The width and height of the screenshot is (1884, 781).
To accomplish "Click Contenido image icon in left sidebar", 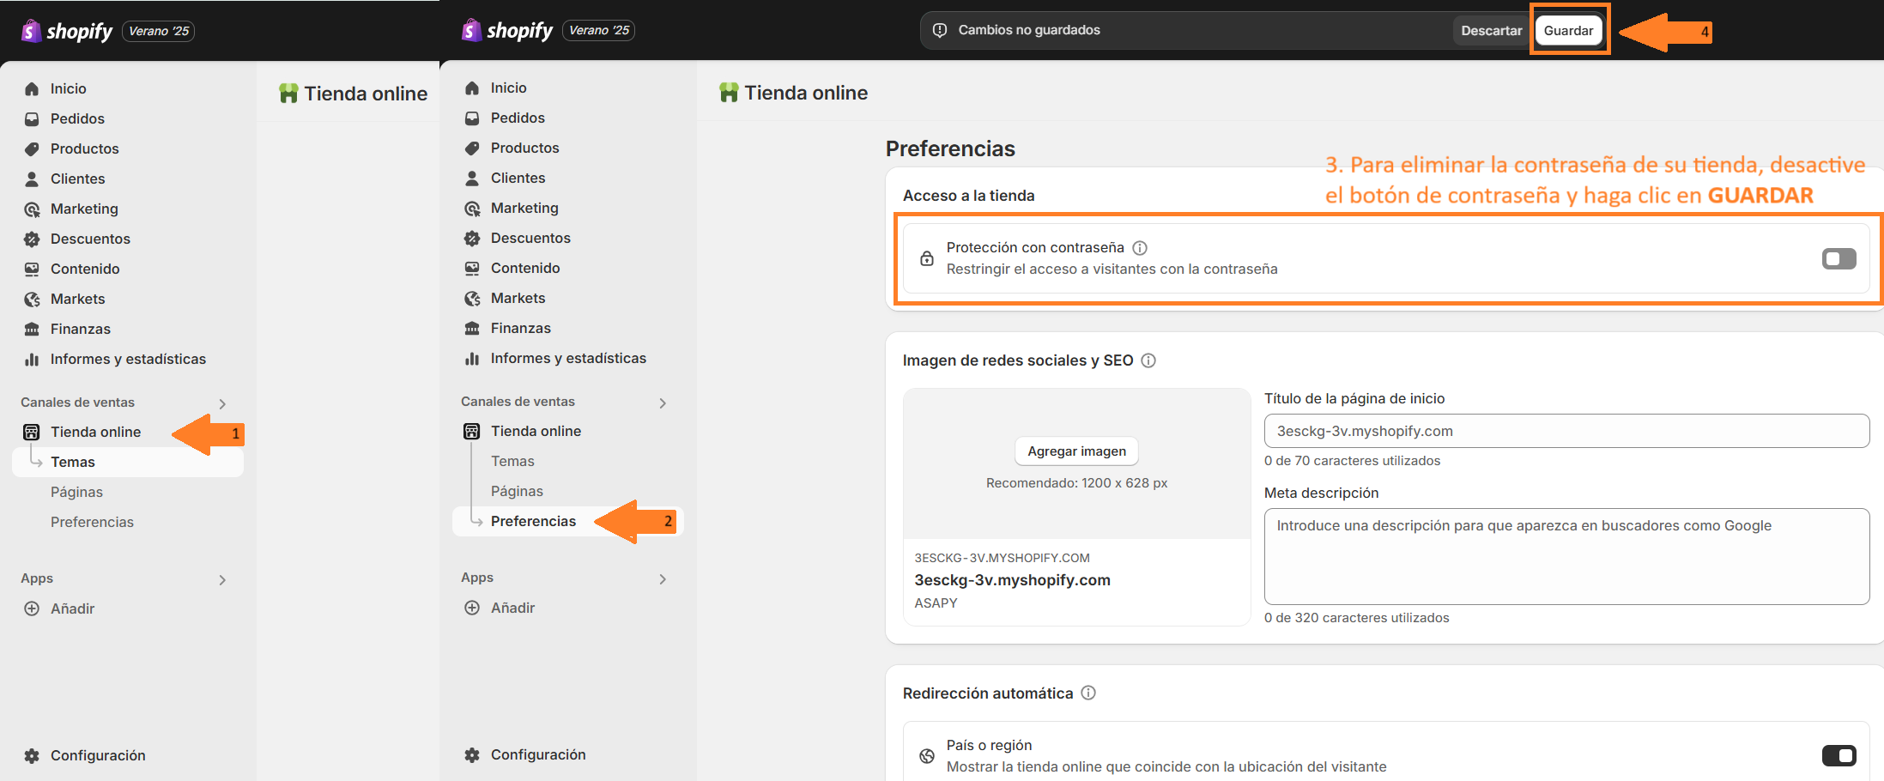I will pos(32,269).
